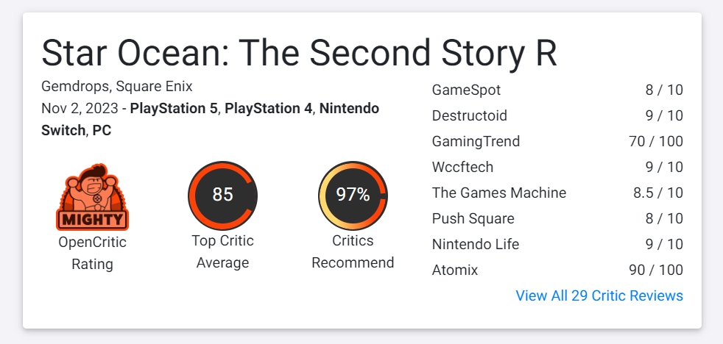Click the Atomix 90 / 100 score
This screenshot has height=344, width=723.
[x=656, y=270]
